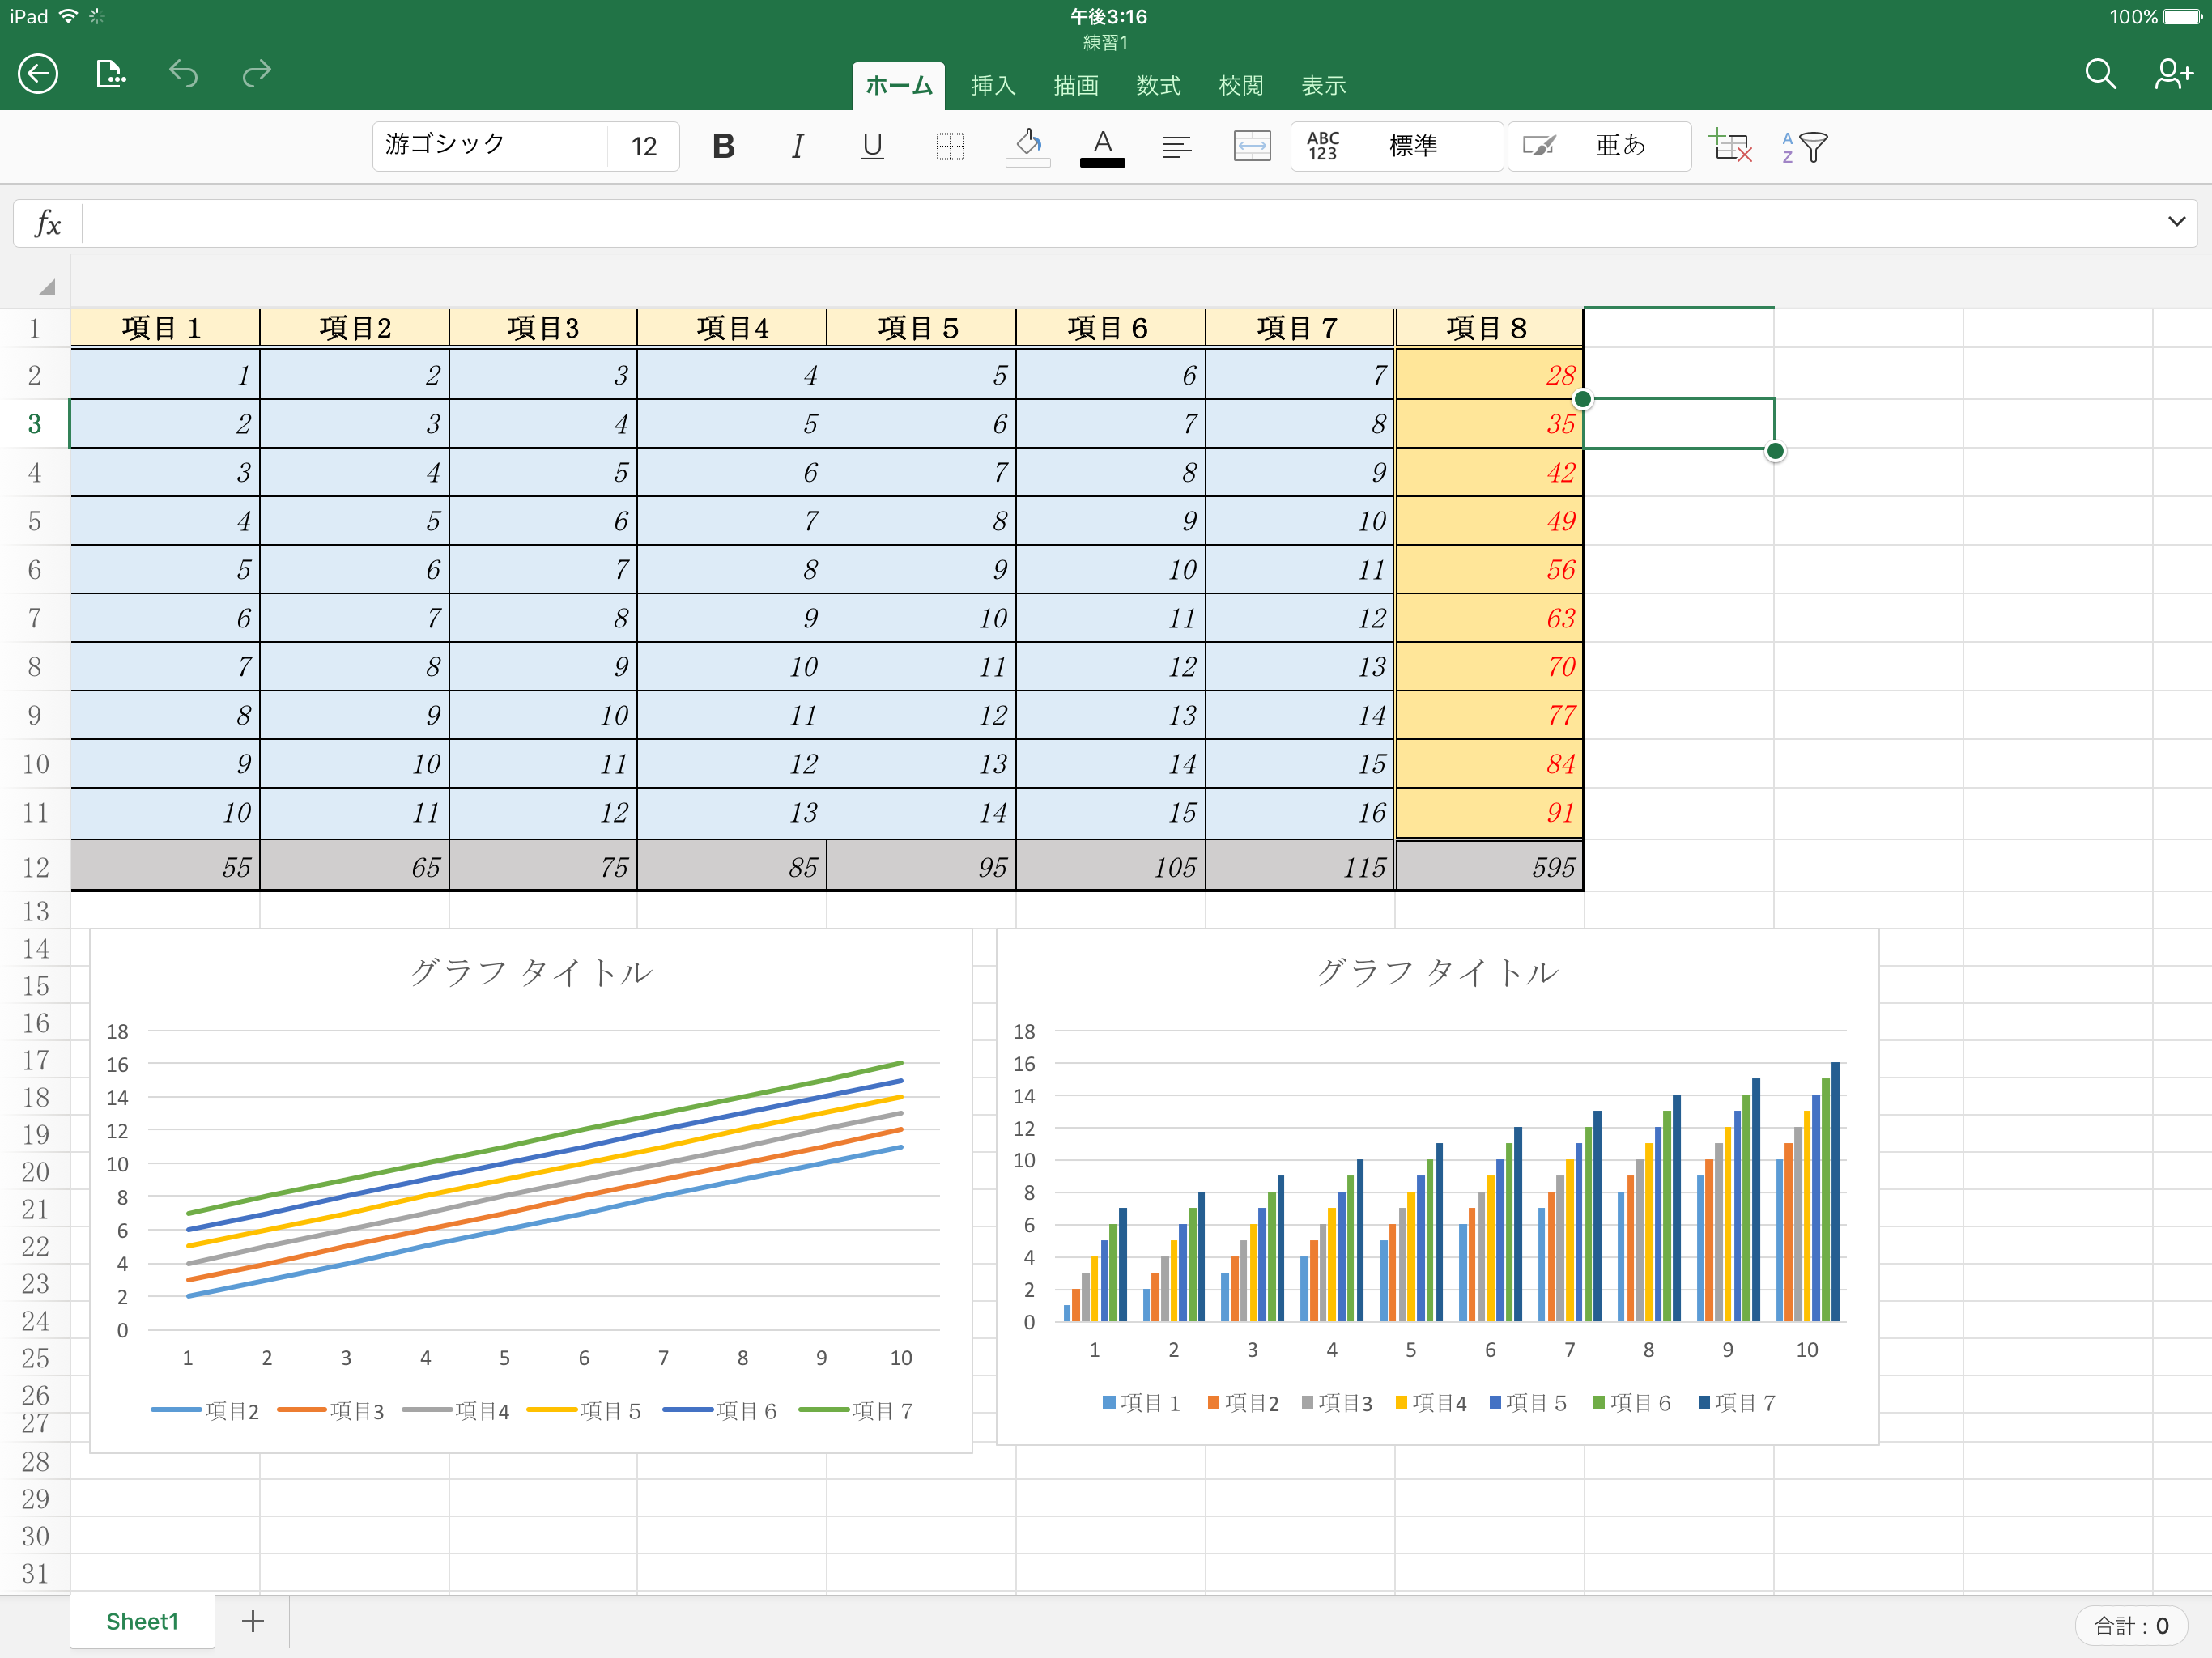Toggle underline formatting
The image size is (2212, 1658).
872,147
